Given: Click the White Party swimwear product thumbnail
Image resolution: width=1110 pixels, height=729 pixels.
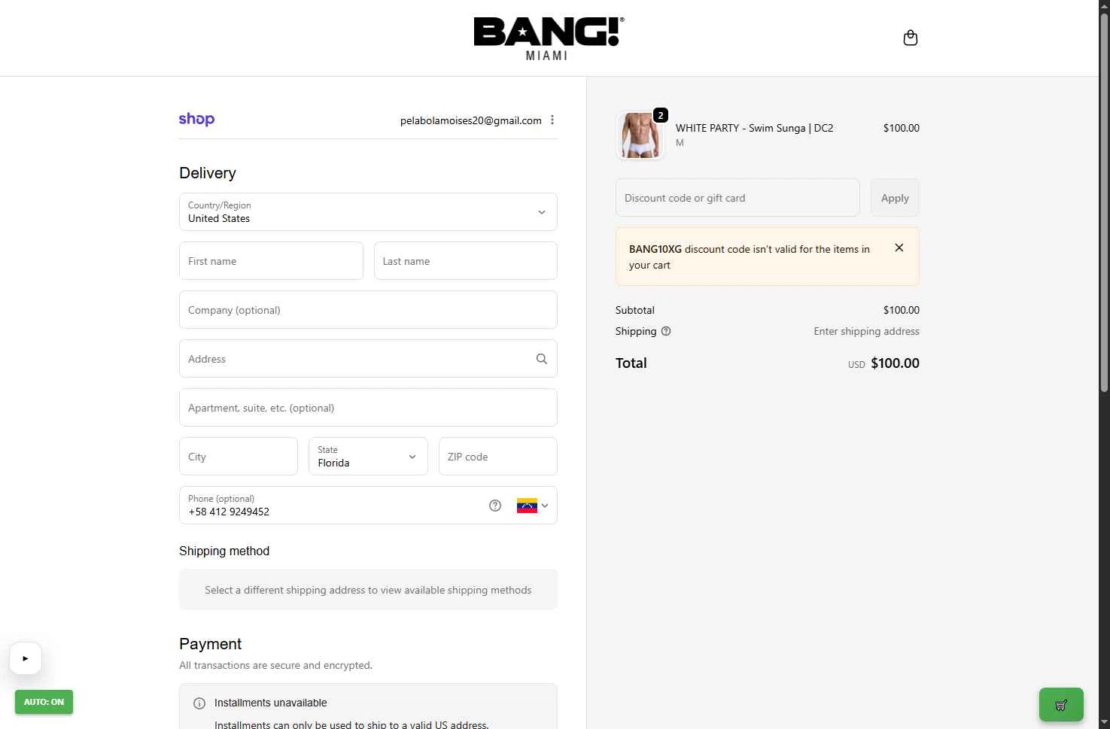Looking at the screenshot, I should pos(640,135).
